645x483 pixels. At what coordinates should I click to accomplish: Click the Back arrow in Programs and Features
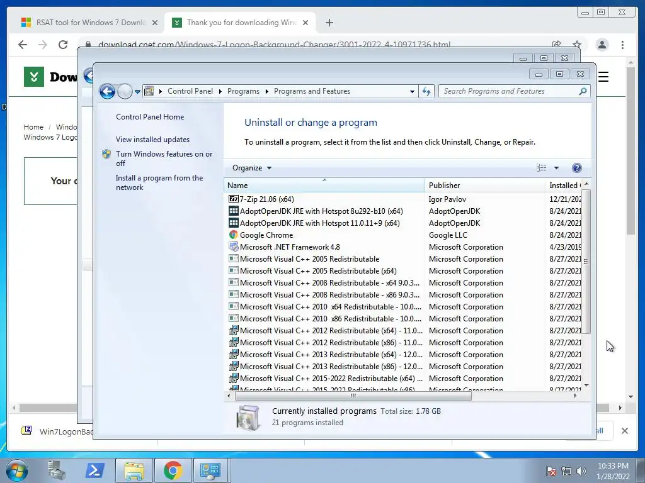[x=107, y=91]
